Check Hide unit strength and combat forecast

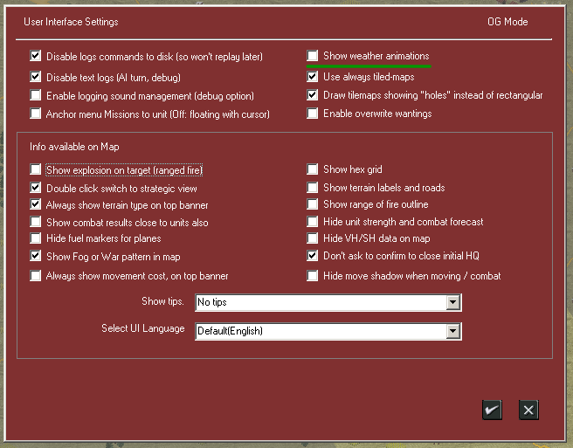tap(313, 222)
